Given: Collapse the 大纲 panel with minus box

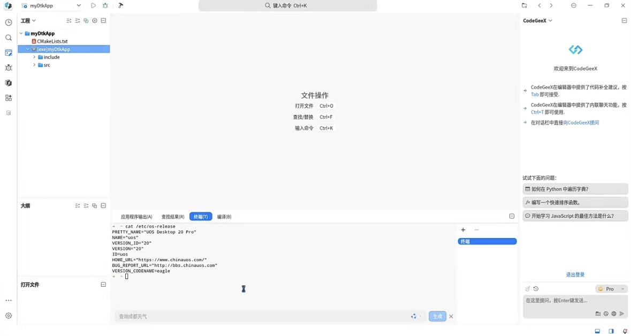Looking at the screenshot, I should 103,205.
